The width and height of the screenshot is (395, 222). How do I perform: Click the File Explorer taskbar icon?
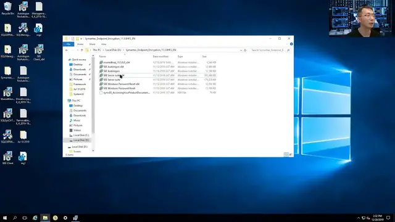coord(45,218)
